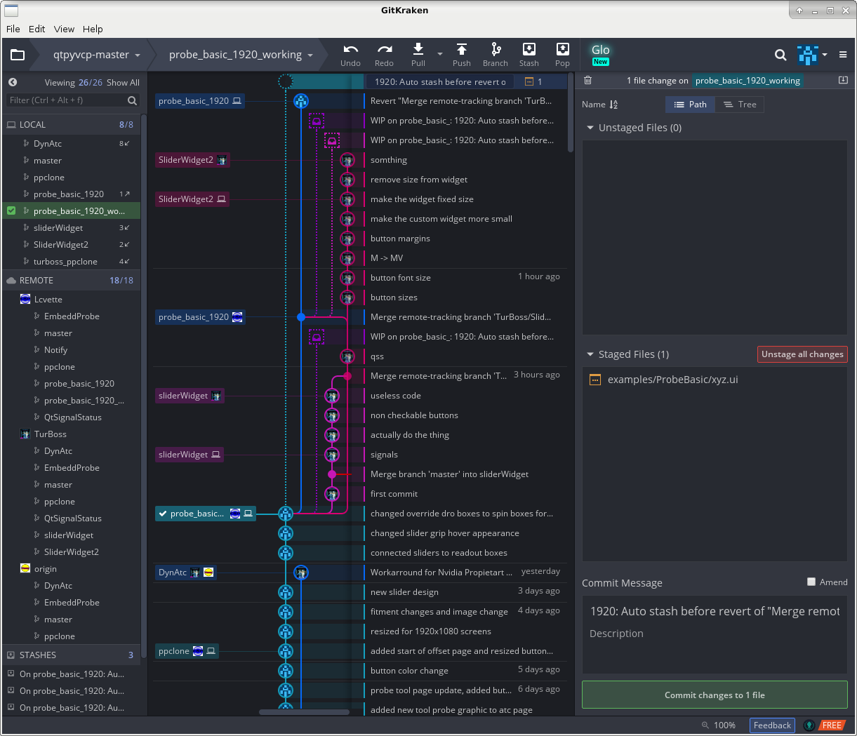Click the Feedback button
Image resolution: width=857 pixels, height=736 pixels.
(x=772, y=725)
